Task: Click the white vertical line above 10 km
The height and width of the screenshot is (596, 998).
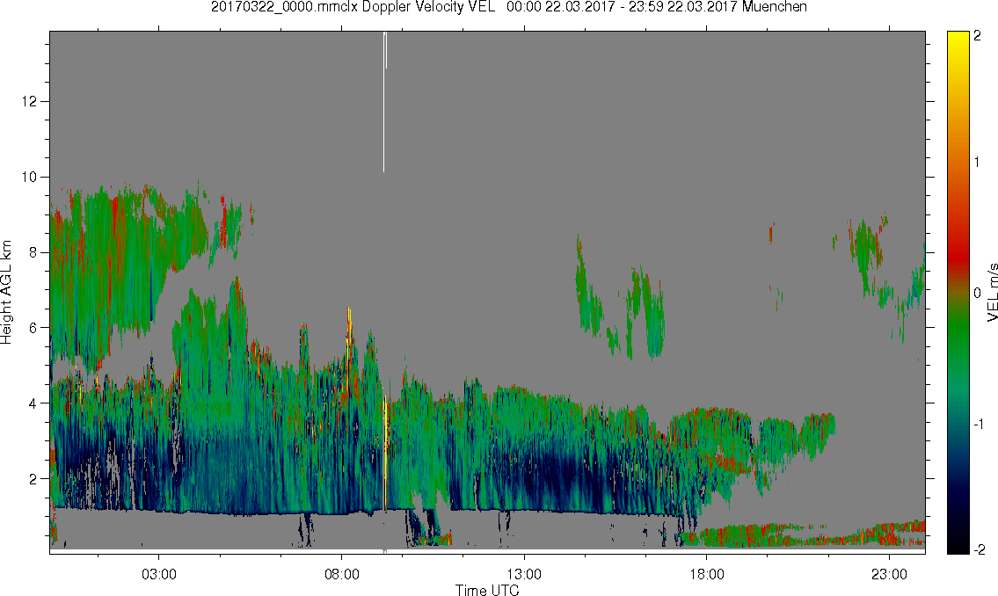Action: (x=383, y=102)
